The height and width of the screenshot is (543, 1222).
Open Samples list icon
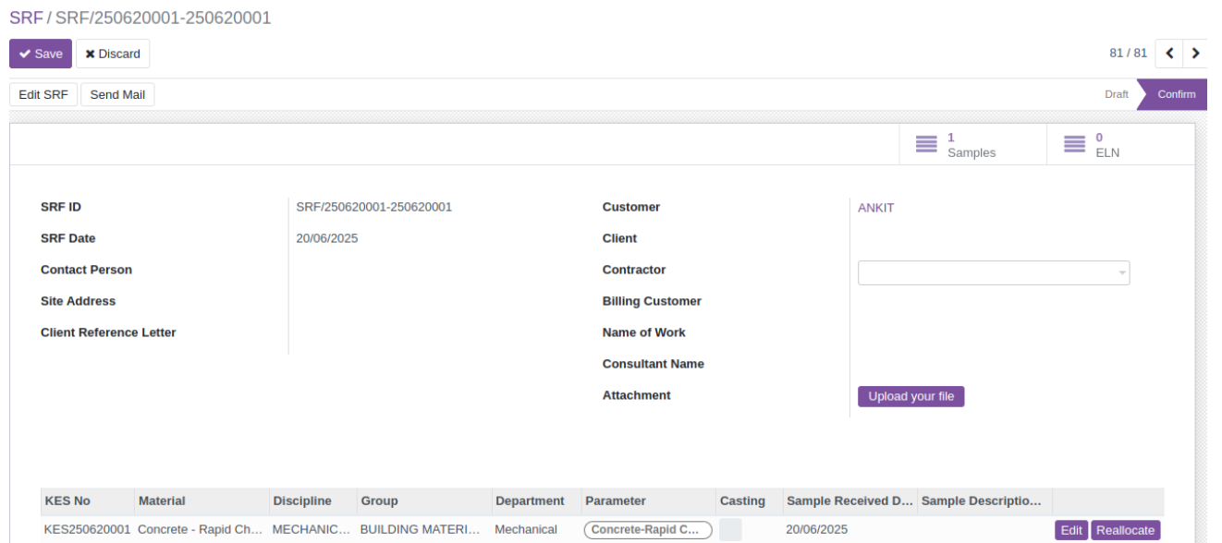point(926,145)
